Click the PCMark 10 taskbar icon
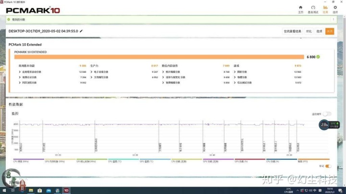This screenshot has height=194, width=346. (66, 191)
